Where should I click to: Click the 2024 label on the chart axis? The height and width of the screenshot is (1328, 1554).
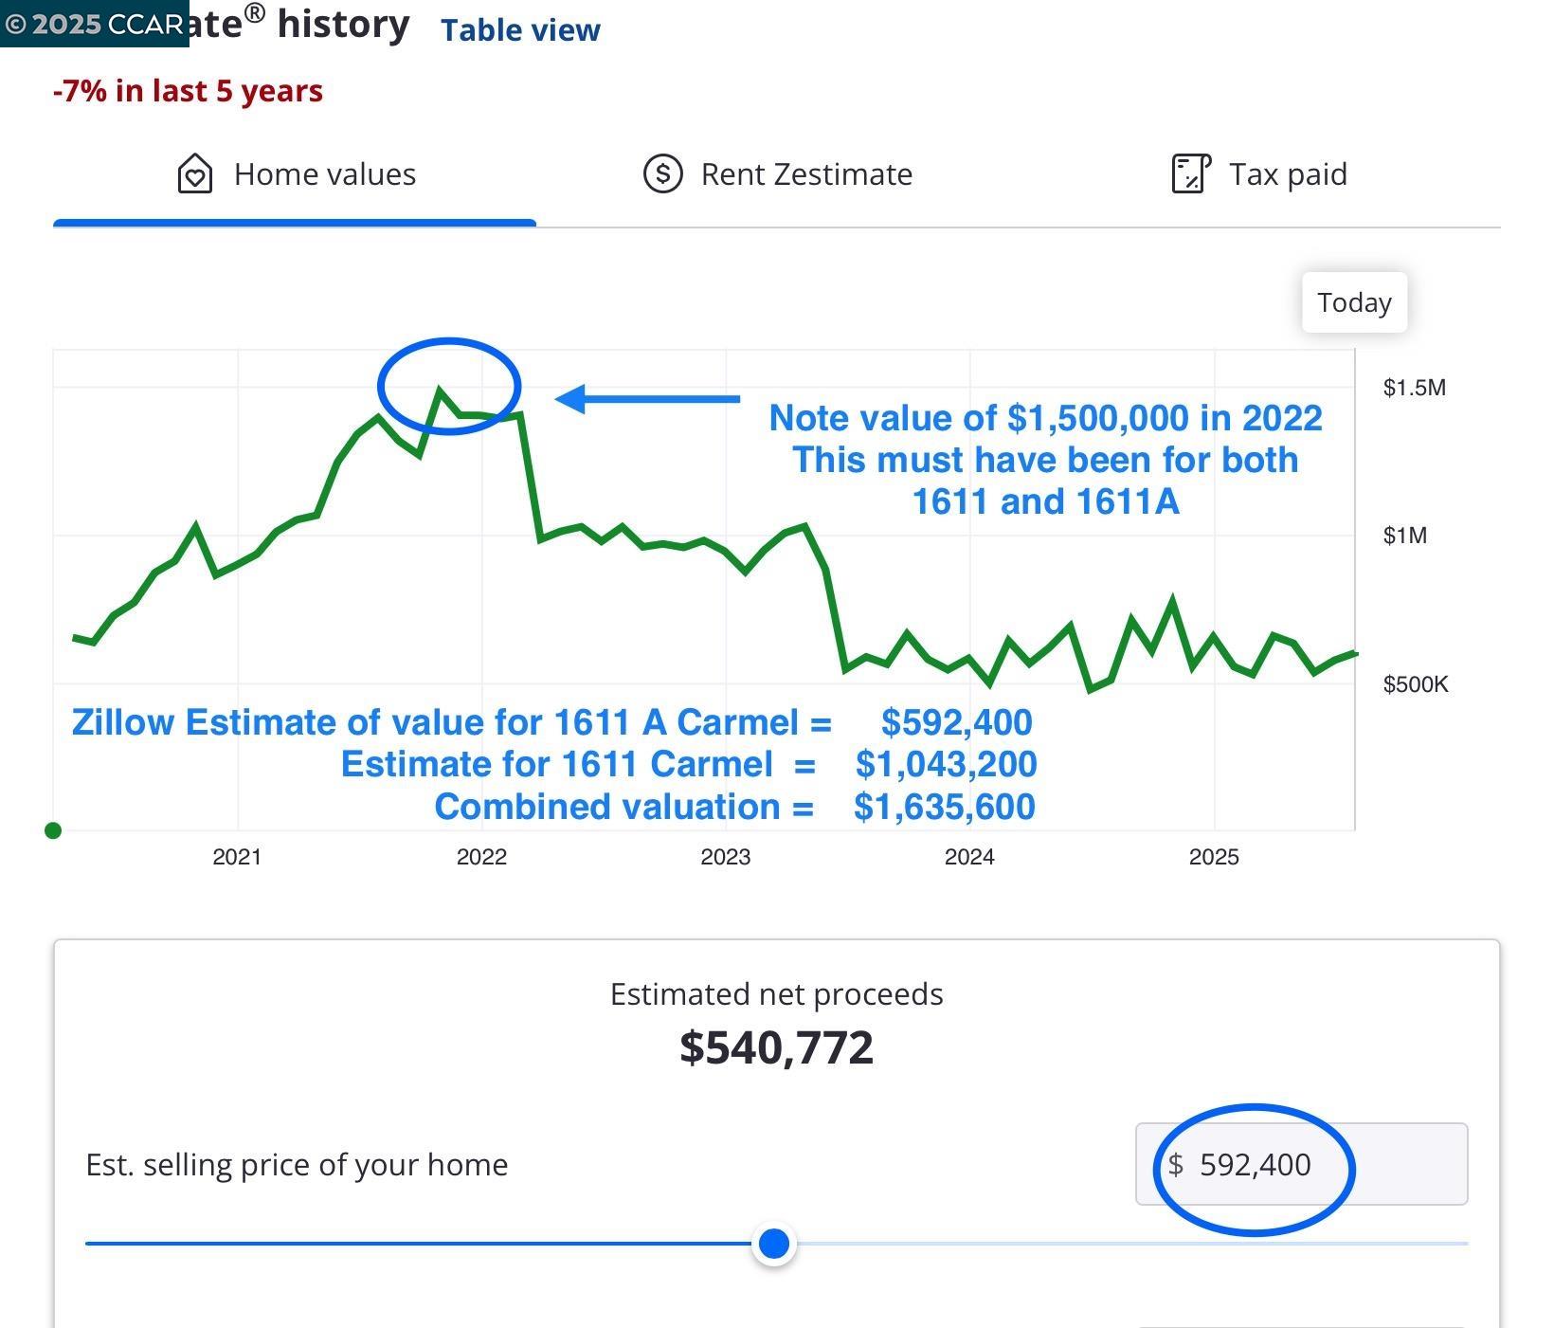tap(969, 857)
